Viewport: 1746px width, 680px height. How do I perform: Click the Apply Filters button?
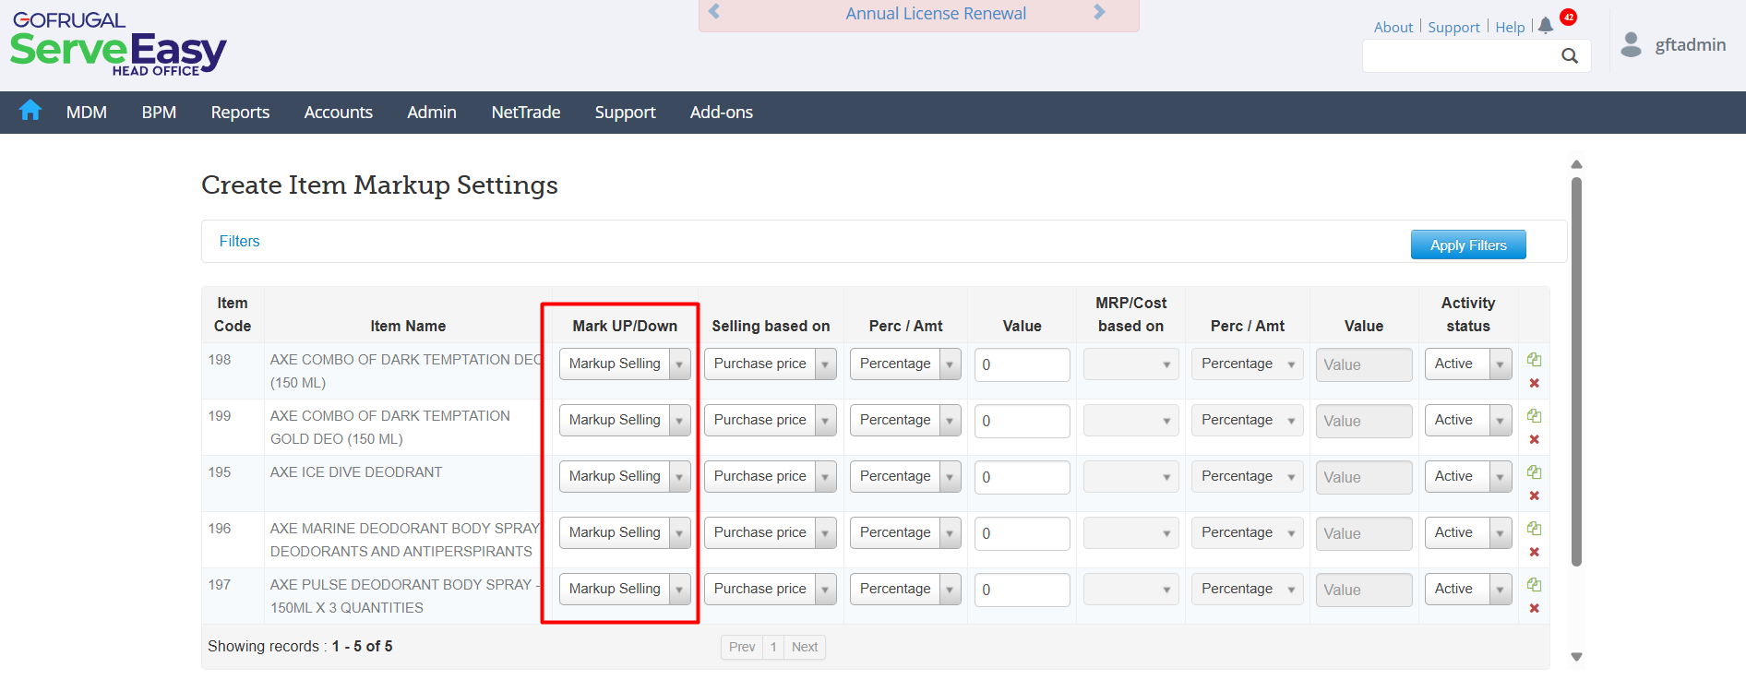[1467, 245]
